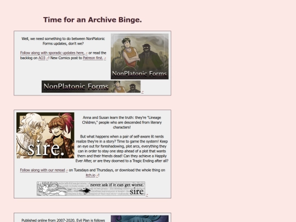Click the Evil Plan cover image at the bottom
This screenshot has width=296, height=222.
[140, 219]
